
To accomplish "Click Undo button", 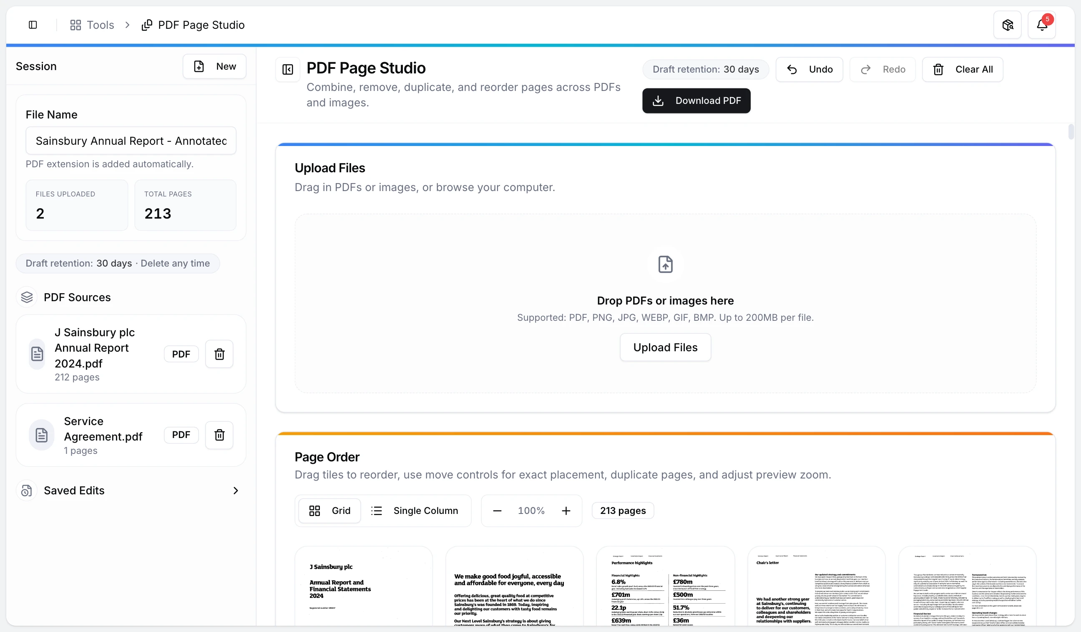I will point(809,69).
